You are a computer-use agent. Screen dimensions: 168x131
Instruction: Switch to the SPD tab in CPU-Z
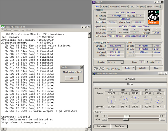click(132, 7)
